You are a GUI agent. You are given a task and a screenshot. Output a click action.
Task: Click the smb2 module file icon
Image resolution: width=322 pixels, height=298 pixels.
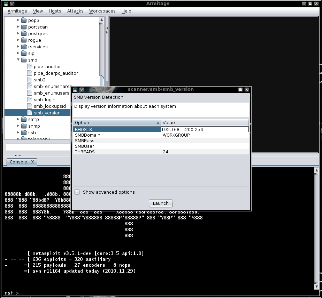[x=30, y=80]
